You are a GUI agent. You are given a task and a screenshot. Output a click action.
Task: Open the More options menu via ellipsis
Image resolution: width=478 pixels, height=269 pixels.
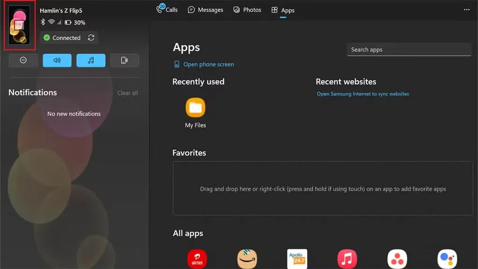[x=467, y=8]
